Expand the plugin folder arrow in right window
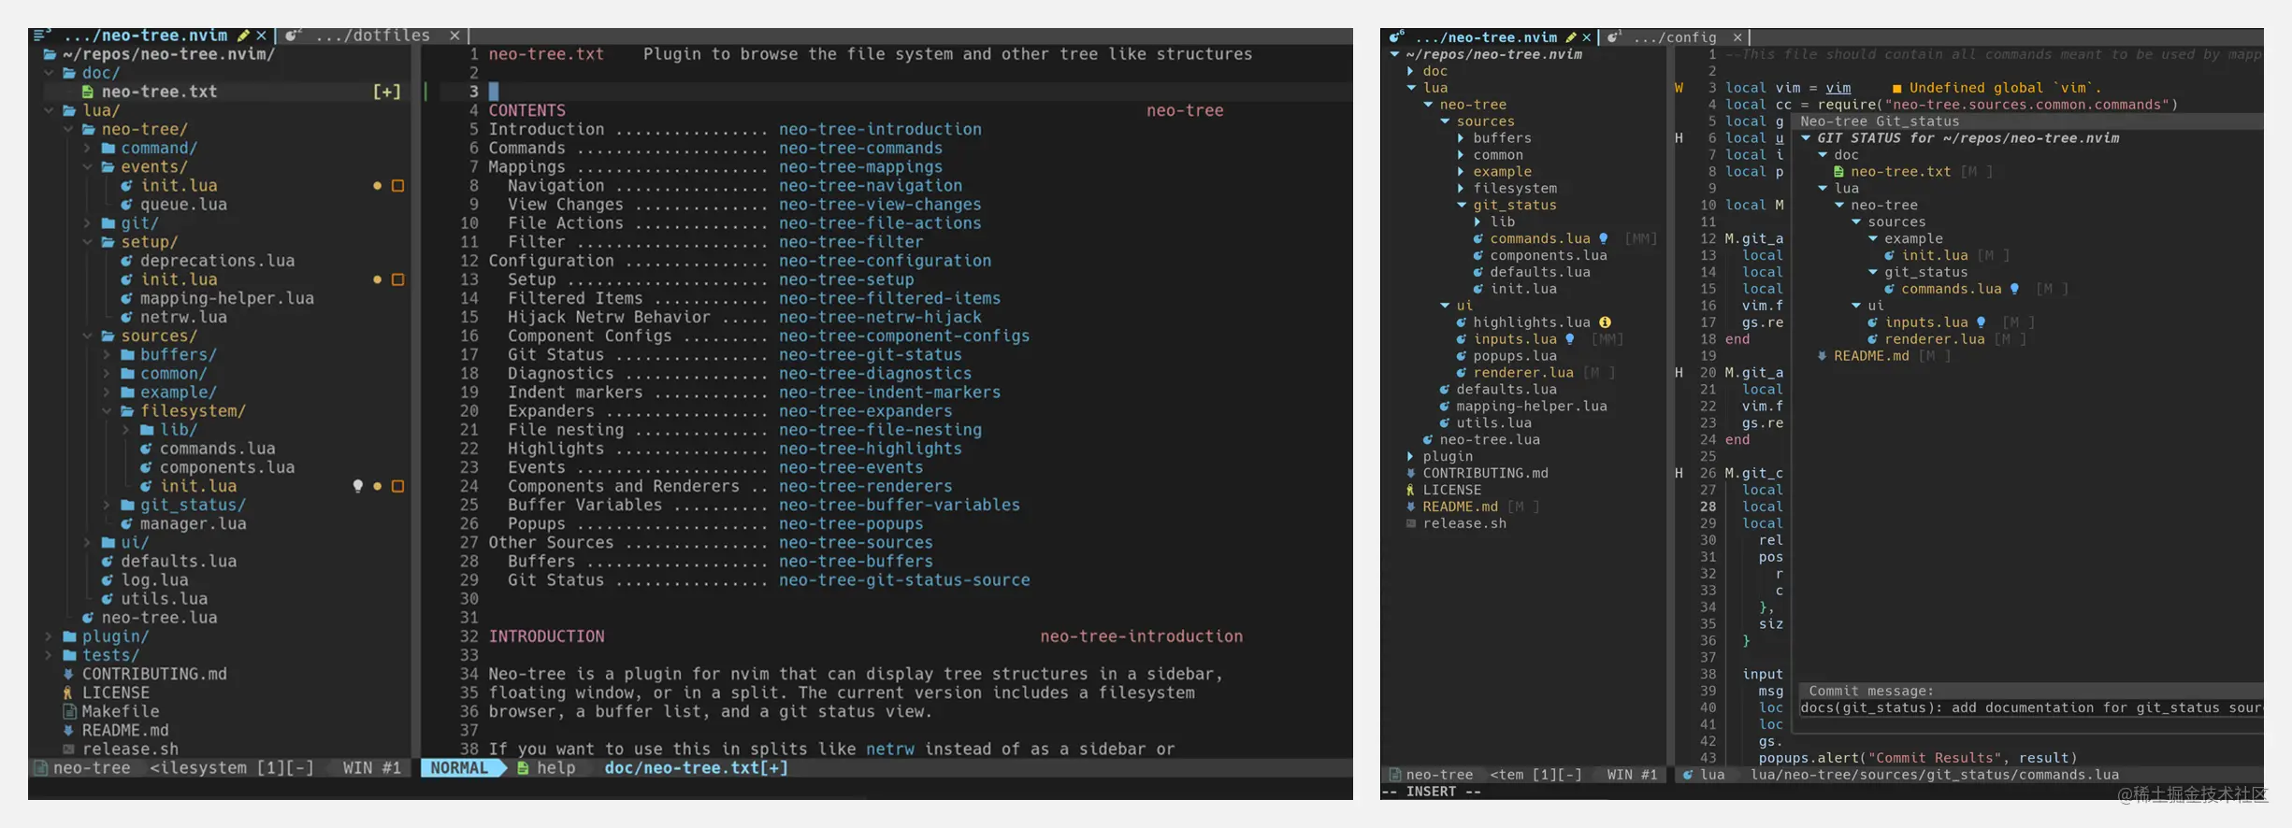Image resolution: width=2292 pixels, height=828 pixels. 1410,457
